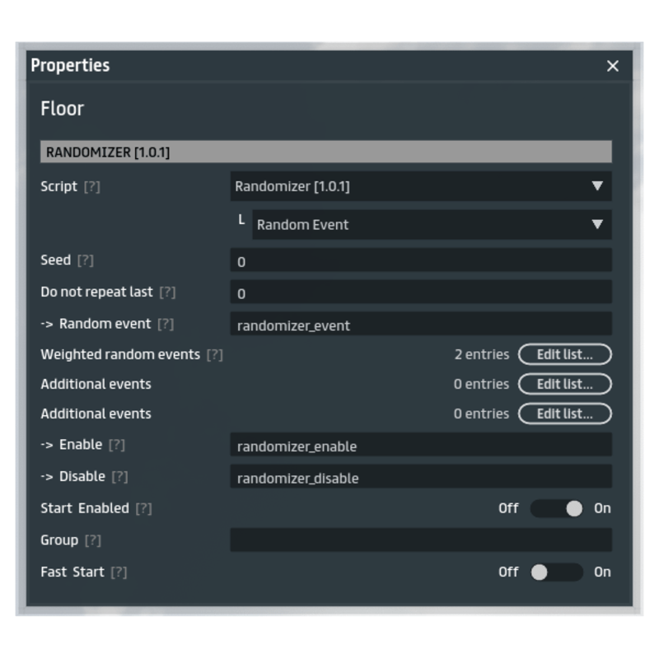Edit list for second Additional events row

coord(564,414)
